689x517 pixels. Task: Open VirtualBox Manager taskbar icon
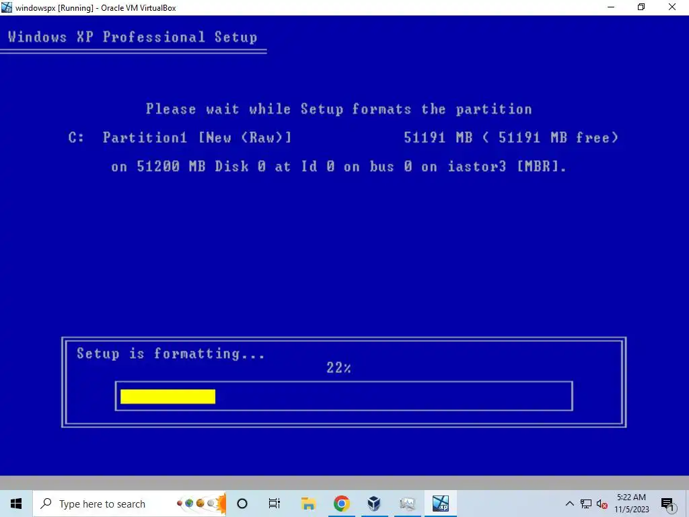click(374, 504)
